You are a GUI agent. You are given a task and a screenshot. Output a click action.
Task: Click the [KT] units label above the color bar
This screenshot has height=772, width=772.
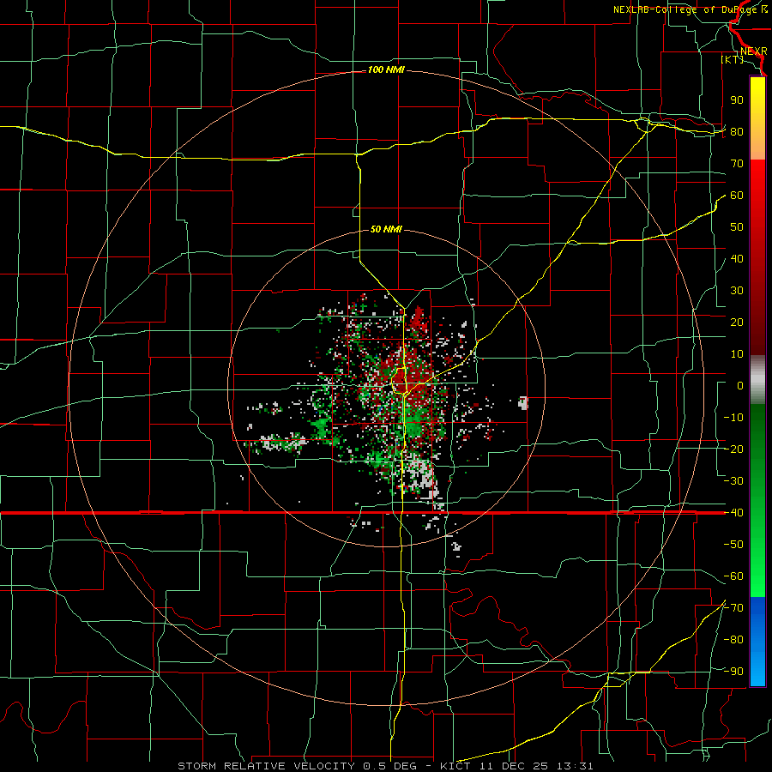pos(733,59)
